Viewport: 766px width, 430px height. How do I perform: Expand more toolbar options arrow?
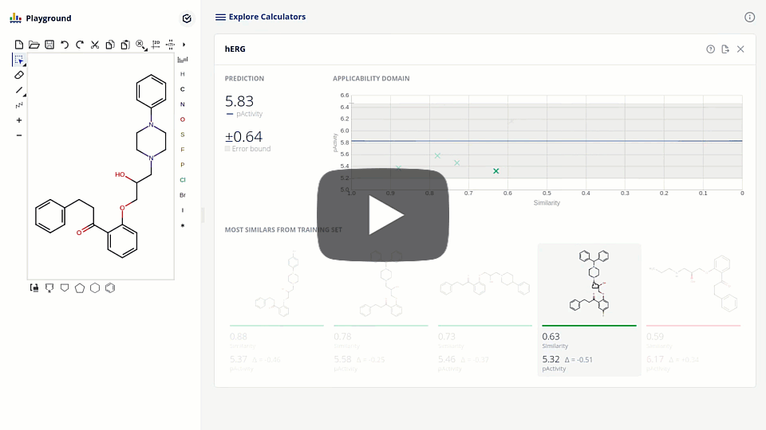184,45
